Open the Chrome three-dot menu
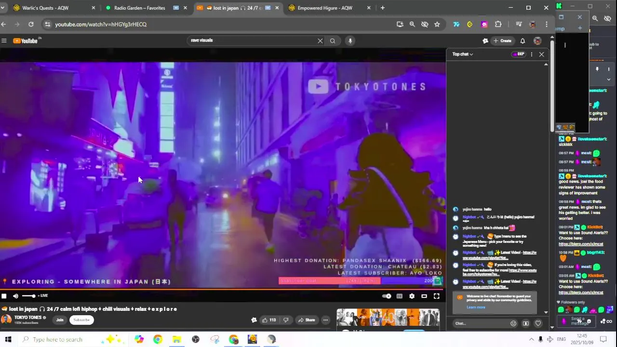617x347 pixels. (546, 24)
